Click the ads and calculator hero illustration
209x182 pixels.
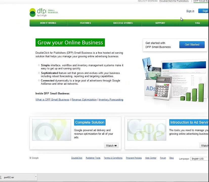point(175,80)
